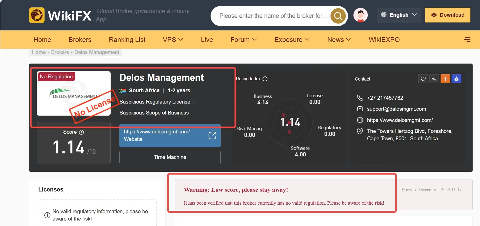This screenshot has width=480, height=226.
Task: Click the No Regulation red badge
Action: [56, 76]
